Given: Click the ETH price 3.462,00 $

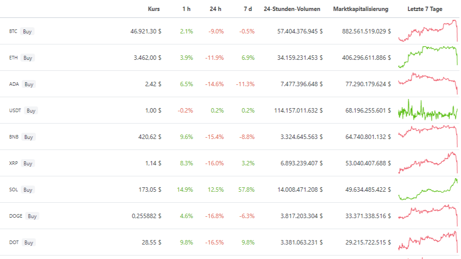Looking at the screenshot, I should pos(148,58).
